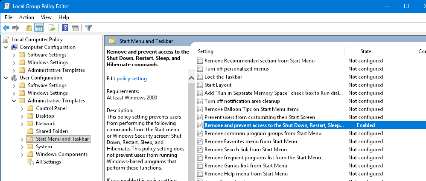Image resolution: width=426 pixels, height=181 pixels.
Task: Toggle Show/Hide Console Tree toolbar icon
Action: pyautogui.click(x=39, y=28)
